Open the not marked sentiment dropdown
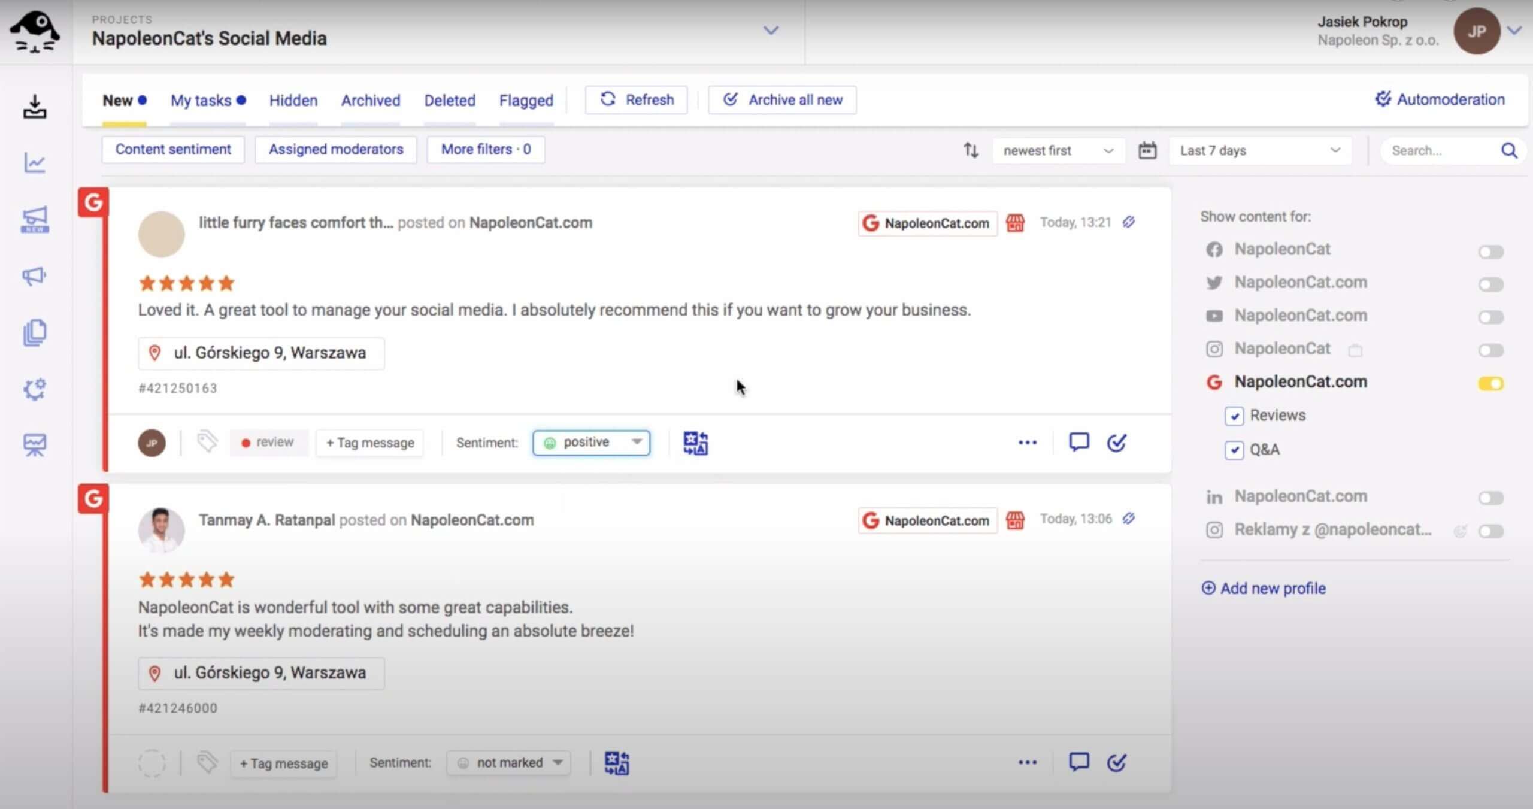The image size is (1533, 809). (508, 763)
